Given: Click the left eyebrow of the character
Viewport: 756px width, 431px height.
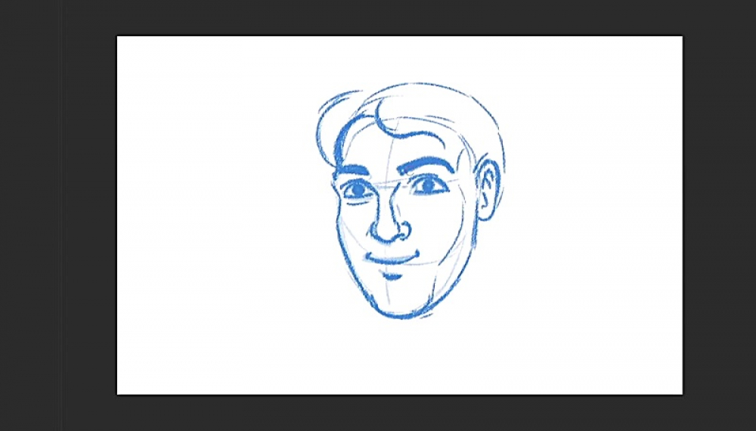Looking at the screenshot, I should point(352,171).
